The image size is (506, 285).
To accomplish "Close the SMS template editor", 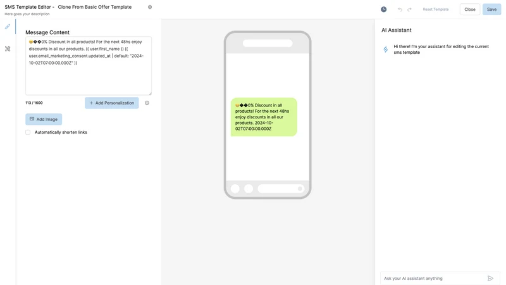I will [x=469, y=9].
